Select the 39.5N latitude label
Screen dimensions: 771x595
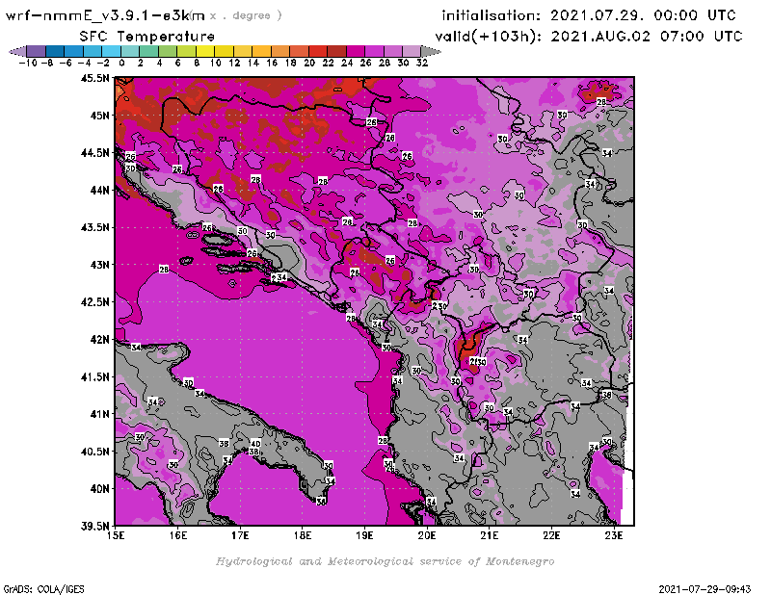[x=94, y=526]
